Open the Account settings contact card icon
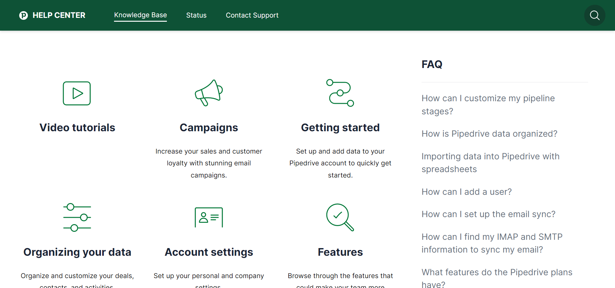Image resolution: width=615 pixels, height=288 pixels. [x=209, y=217]
